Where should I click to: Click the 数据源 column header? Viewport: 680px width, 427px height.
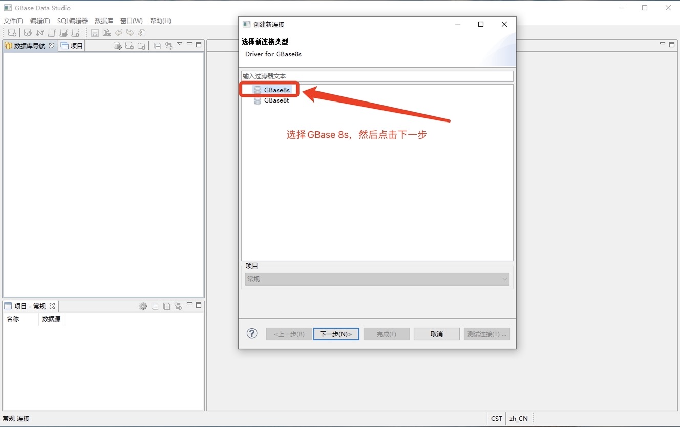point(51,319)
